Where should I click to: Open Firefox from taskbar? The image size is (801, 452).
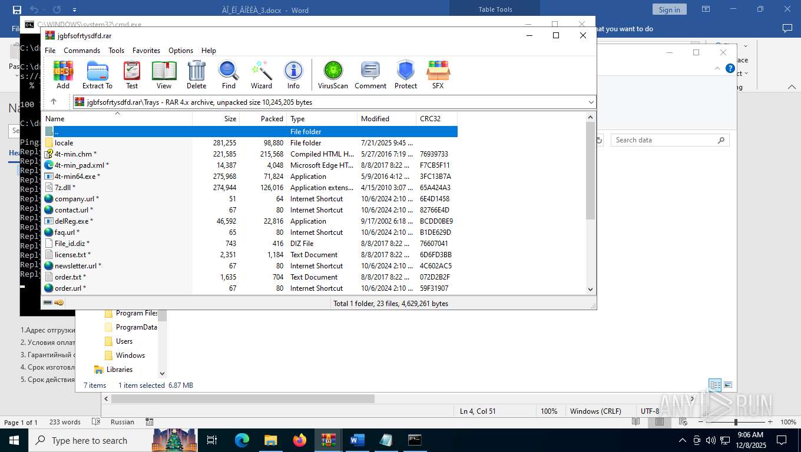click(x=300, y=440)
